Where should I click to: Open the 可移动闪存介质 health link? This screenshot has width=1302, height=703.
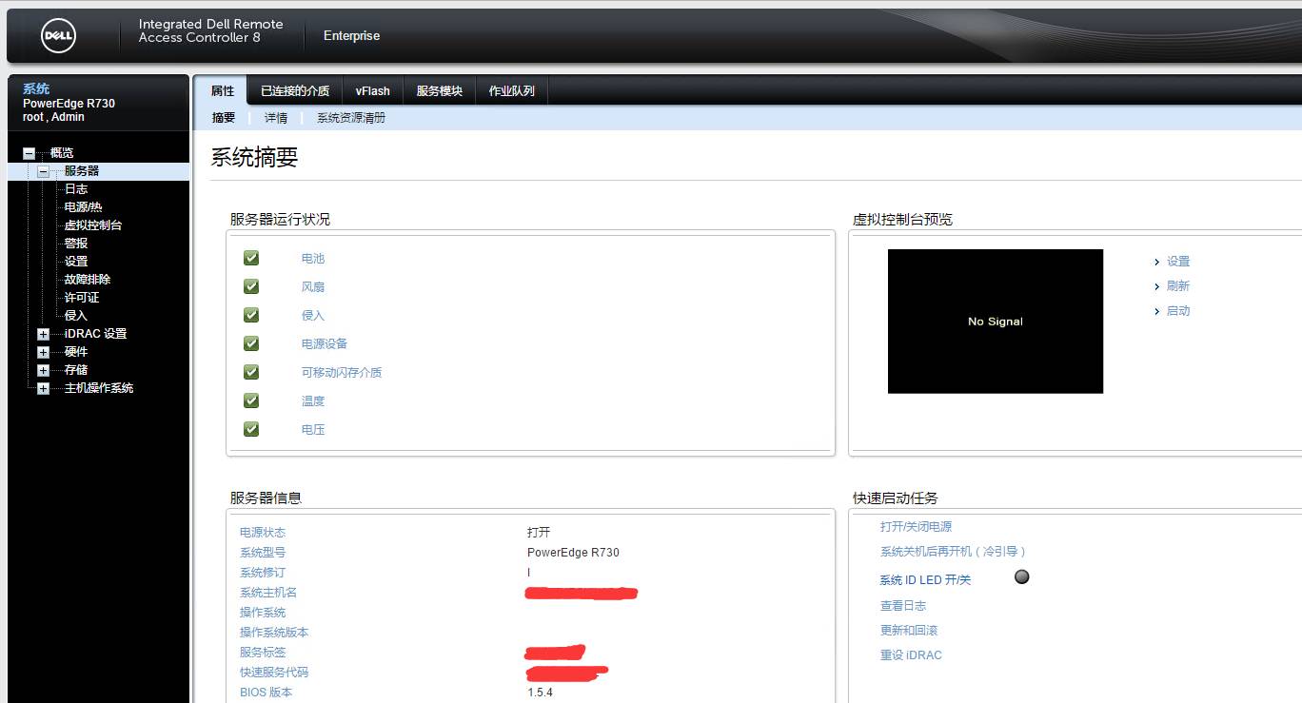pyautogui.click(x=342, y=373)
